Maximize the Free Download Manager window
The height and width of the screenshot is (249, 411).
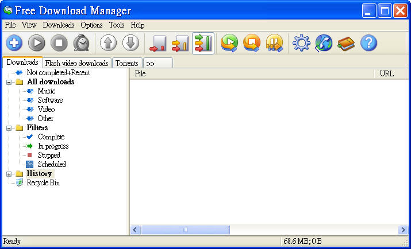click(385, 11)
